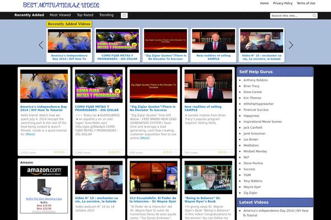The image size is (331, 220).
Task: Open Financial Success category
Action: click(x=256, y=109)
